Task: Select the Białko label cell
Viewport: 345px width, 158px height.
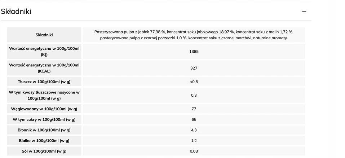Action: 44,141
